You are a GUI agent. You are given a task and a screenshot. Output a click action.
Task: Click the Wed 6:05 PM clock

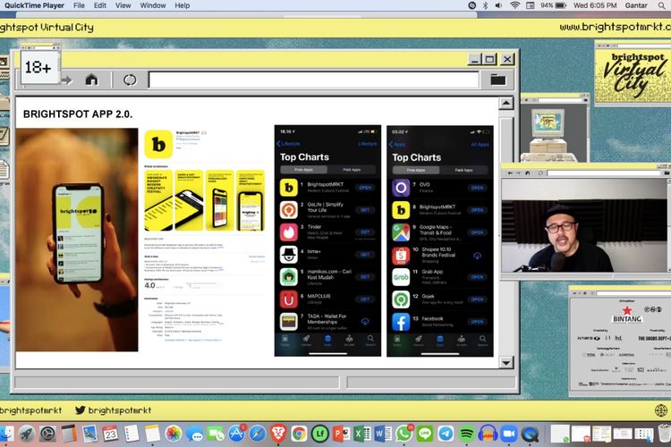coord(595,5)
